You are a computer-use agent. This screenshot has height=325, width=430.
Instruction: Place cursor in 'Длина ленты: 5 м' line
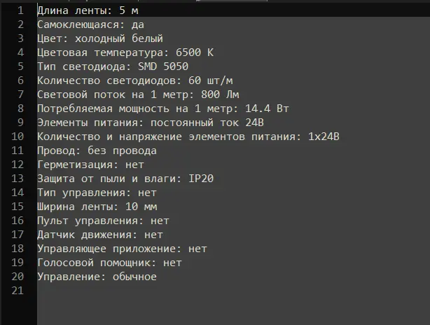88,11
